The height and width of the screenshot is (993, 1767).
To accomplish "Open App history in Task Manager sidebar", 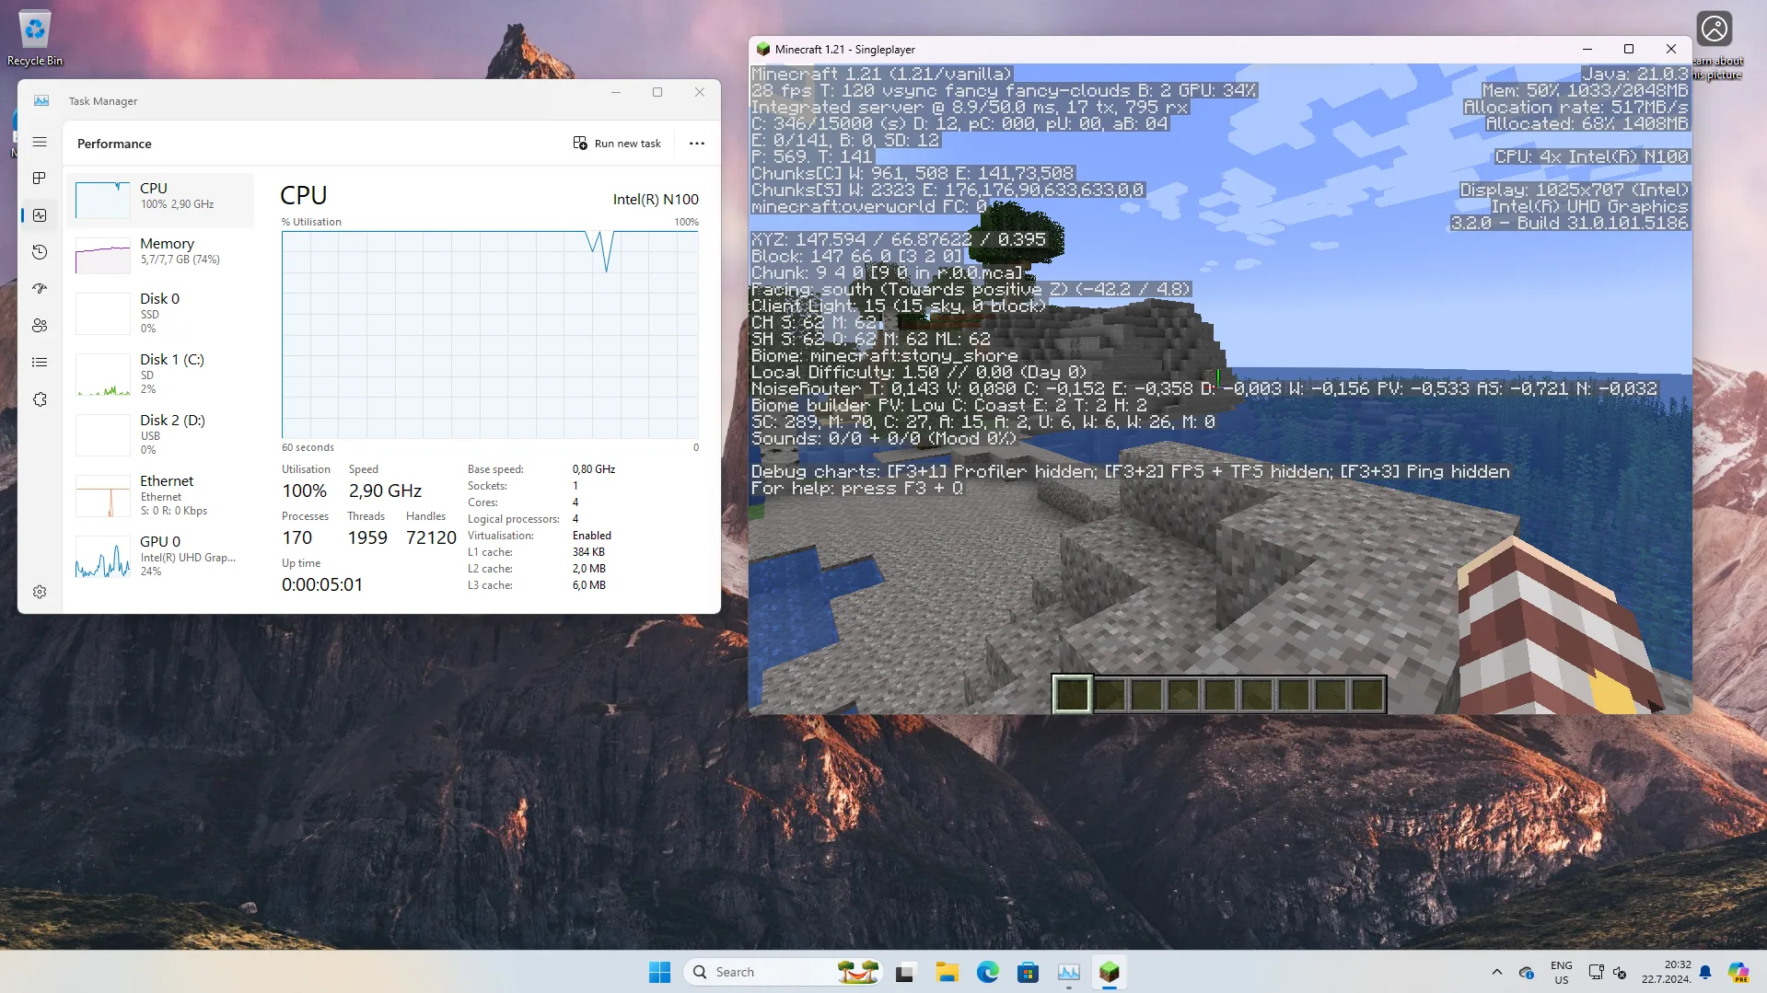I will point(40,252).
